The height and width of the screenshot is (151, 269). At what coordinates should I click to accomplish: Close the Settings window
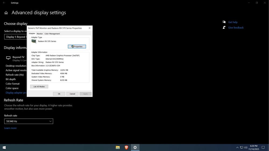265,3
